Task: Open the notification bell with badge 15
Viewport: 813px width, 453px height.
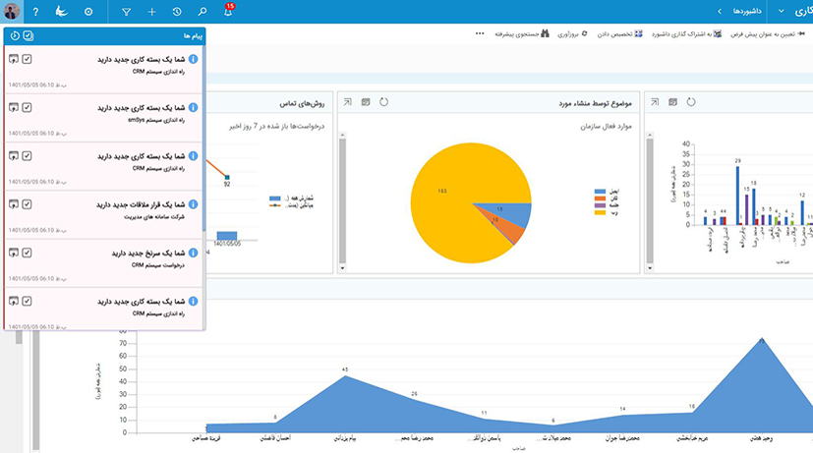Action: [228, 11]
